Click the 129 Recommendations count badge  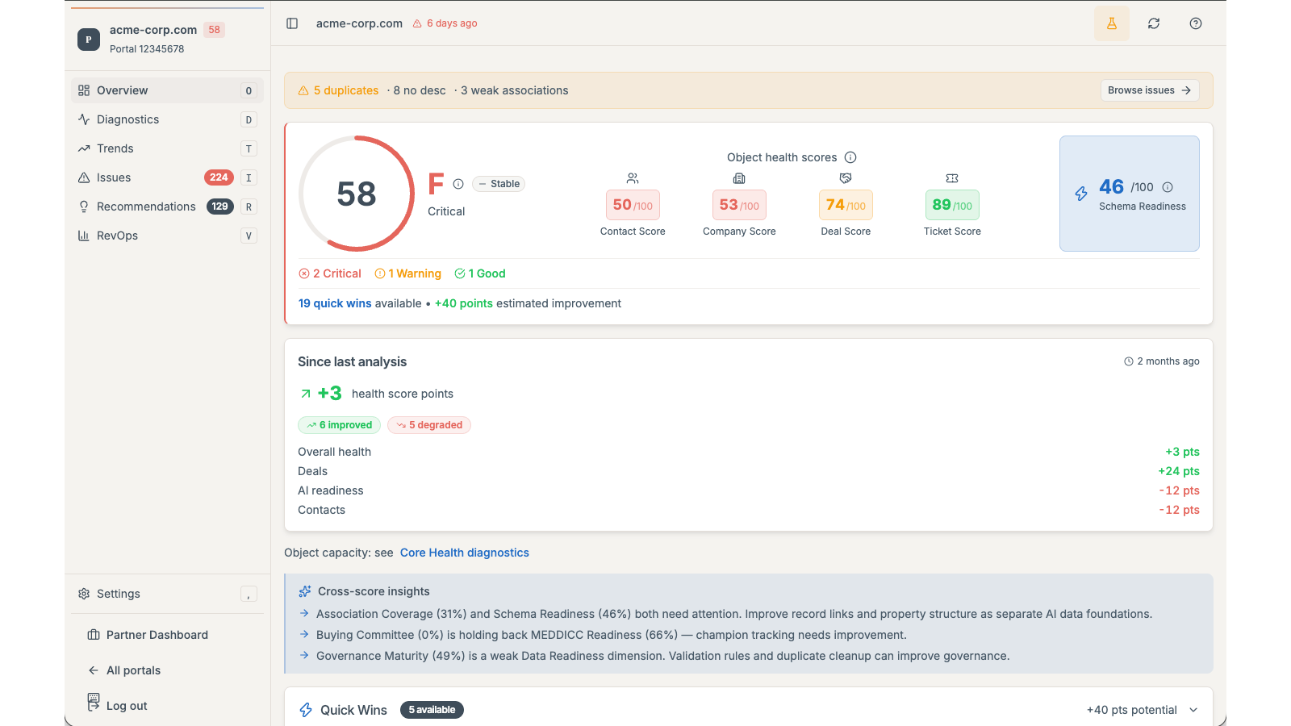coord(220,207)
